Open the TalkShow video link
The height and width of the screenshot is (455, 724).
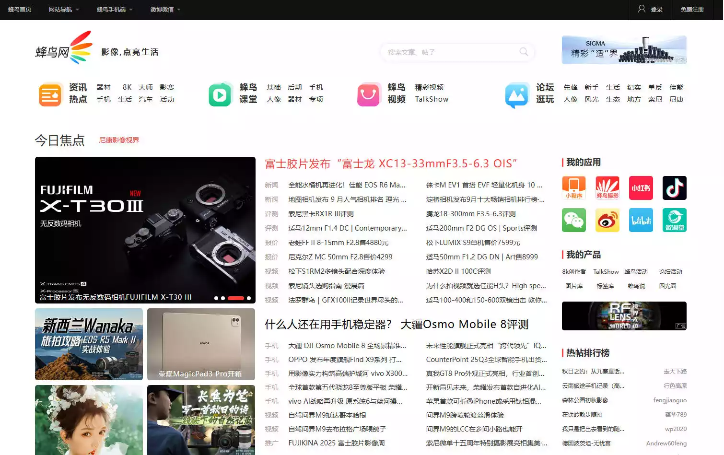(x=432, y=99)
